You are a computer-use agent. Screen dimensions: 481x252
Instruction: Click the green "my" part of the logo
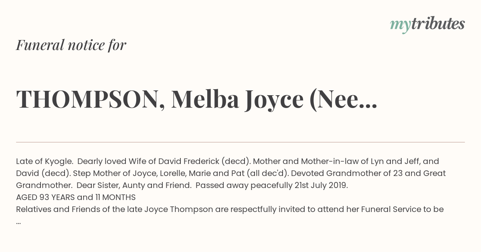[x=400, y=25]
